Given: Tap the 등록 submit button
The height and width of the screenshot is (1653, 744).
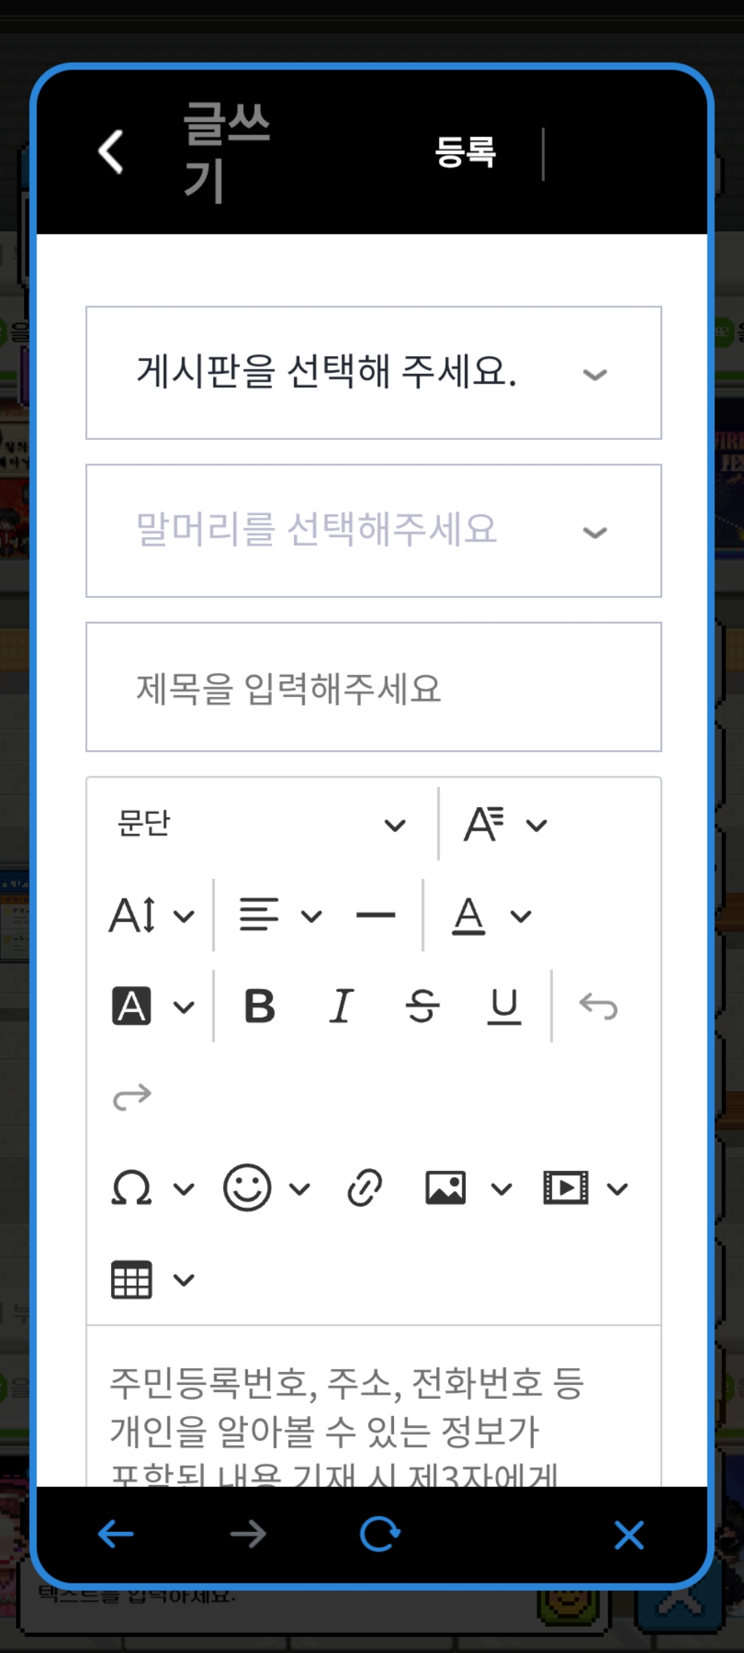Looking at the screenshot, I should pyautogui.click(x=466, y=152).
